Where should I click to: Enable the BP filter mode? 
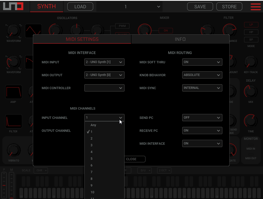click(x=251, y=40)
